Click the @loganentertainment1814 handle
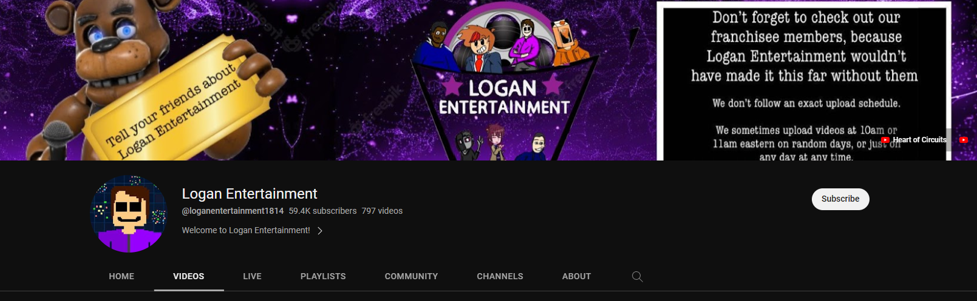977x301 pixels. [233, 211]
